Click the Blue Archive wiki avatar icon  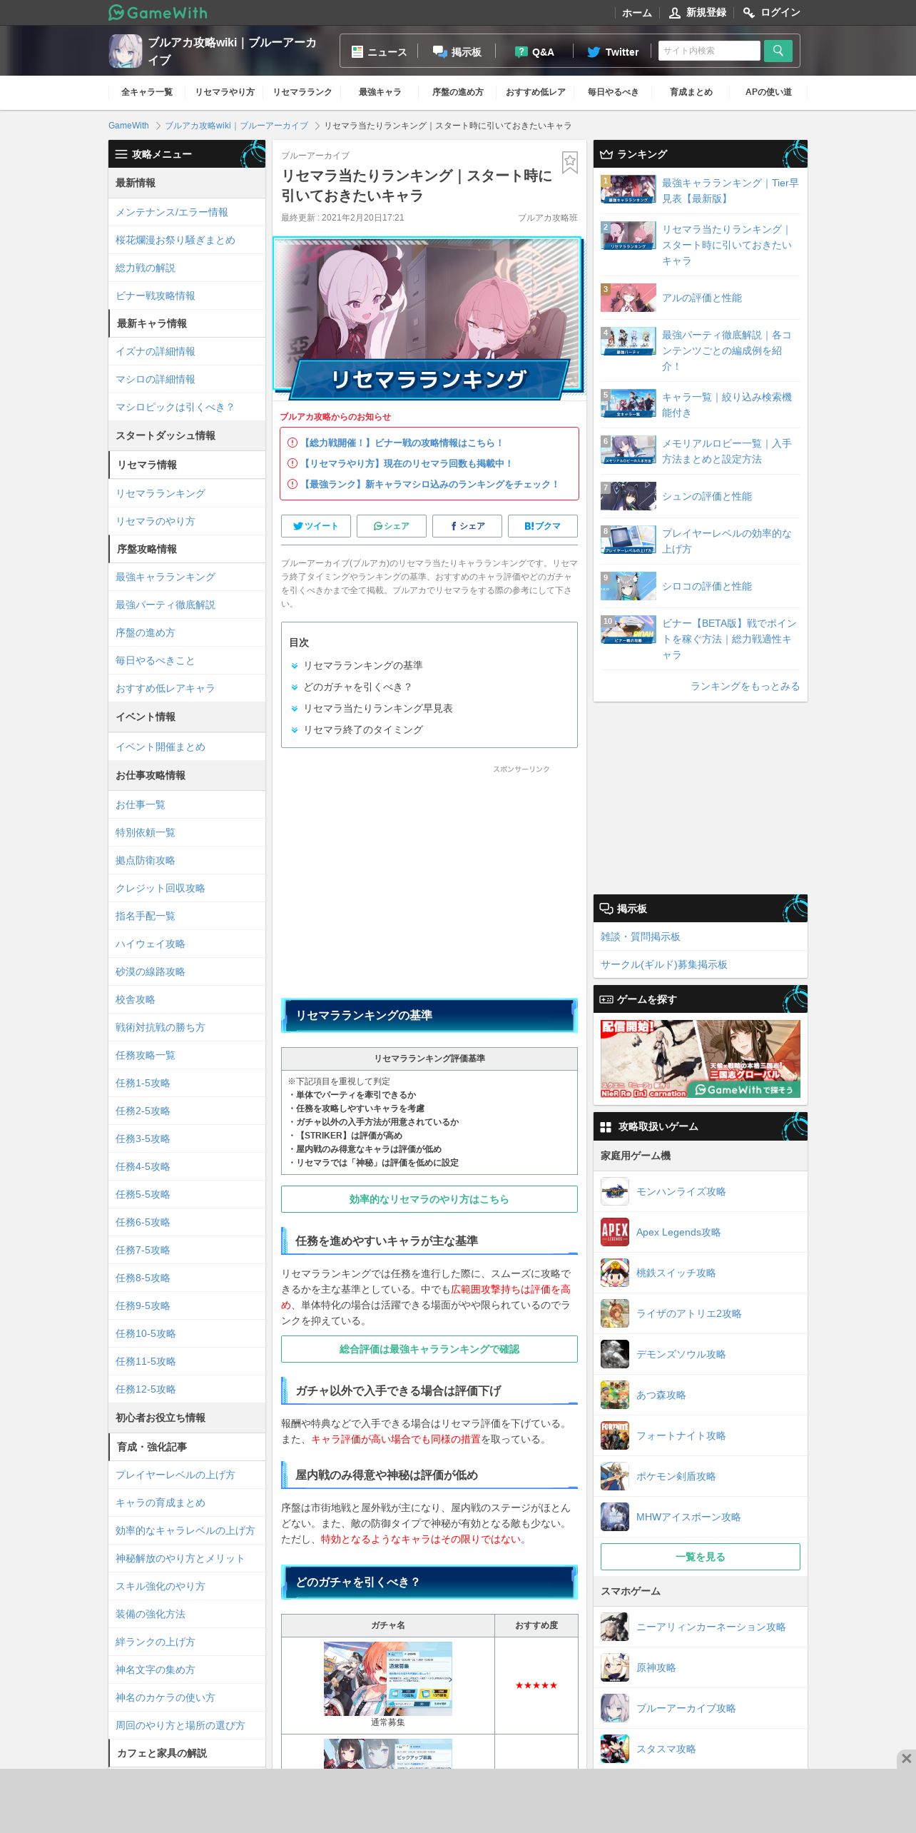click(x=126, y=51)
